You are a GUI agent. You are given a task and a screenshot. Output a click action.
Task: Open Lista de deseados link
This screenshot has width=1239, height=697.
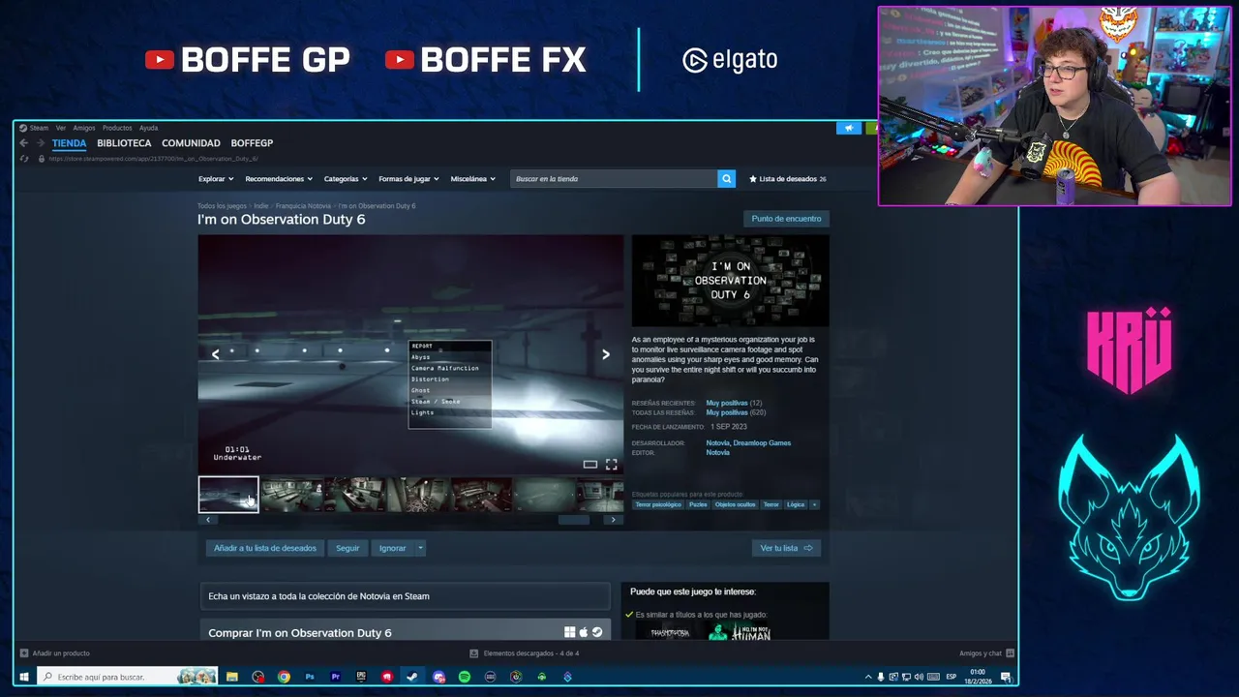[x=788, y=179]
